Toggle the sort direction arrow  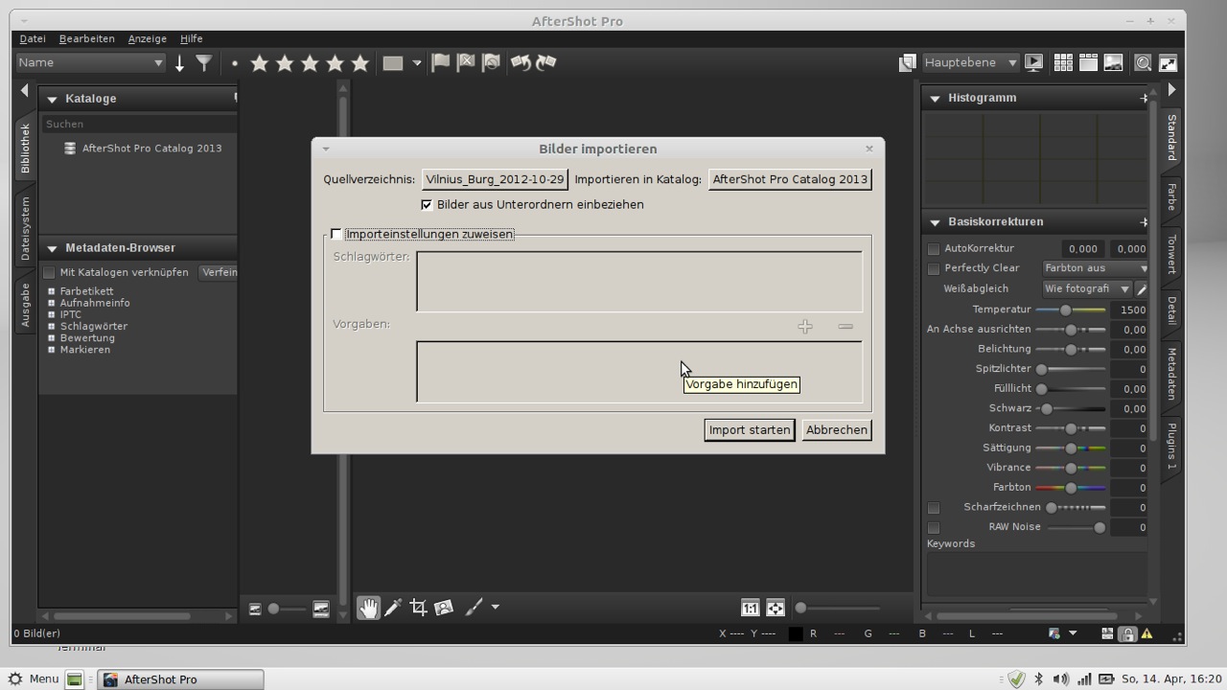(x=179, y=63)
